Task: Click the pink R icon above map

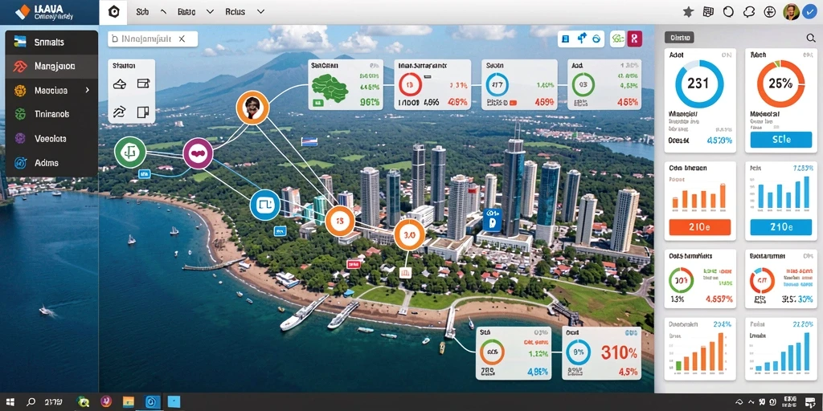Action: [x=635, y=39]
